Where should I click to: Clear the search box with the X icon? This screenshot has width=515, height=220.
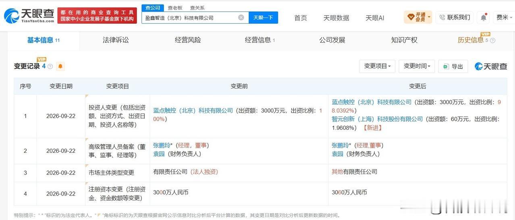[x=241, y=18]
